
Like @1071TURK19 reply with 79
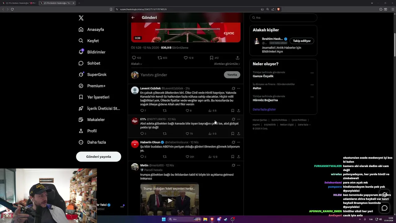click(187, 134)
